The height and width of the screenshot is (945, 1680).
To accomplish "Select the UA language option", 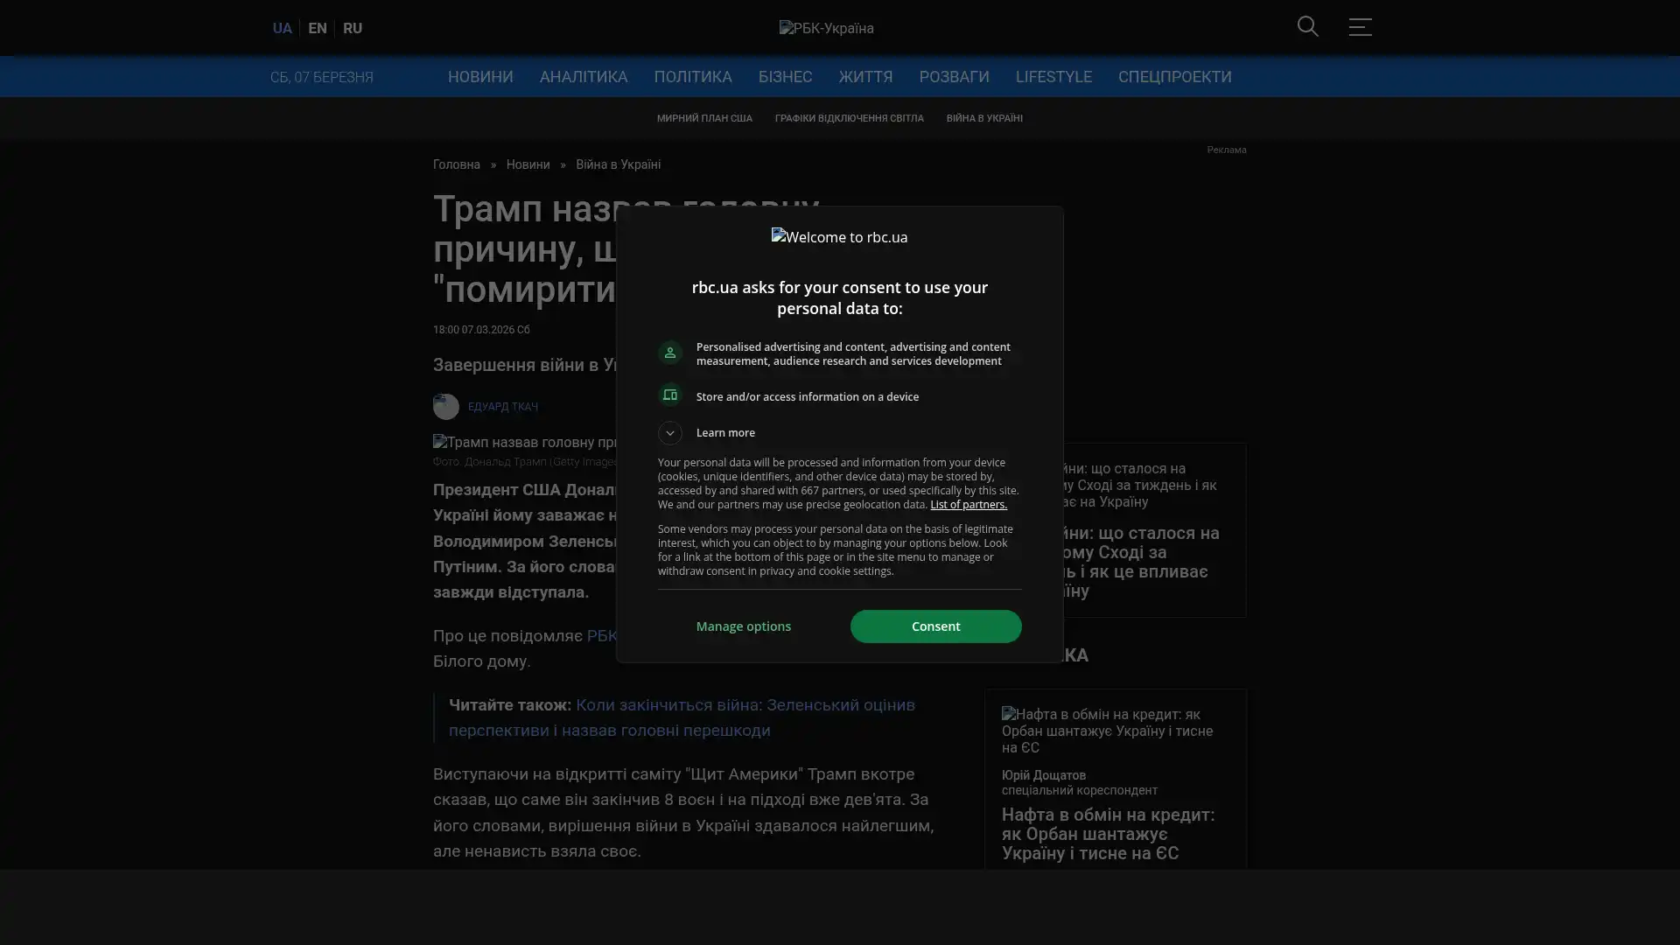I will (282, 28).
